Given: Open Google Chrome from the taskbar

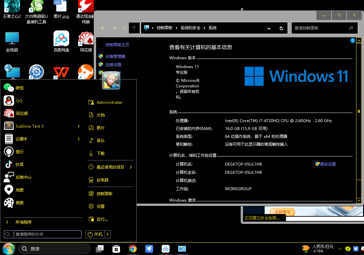Looking at the screenshot, I should pyautogui.click(x=133, y=249).
